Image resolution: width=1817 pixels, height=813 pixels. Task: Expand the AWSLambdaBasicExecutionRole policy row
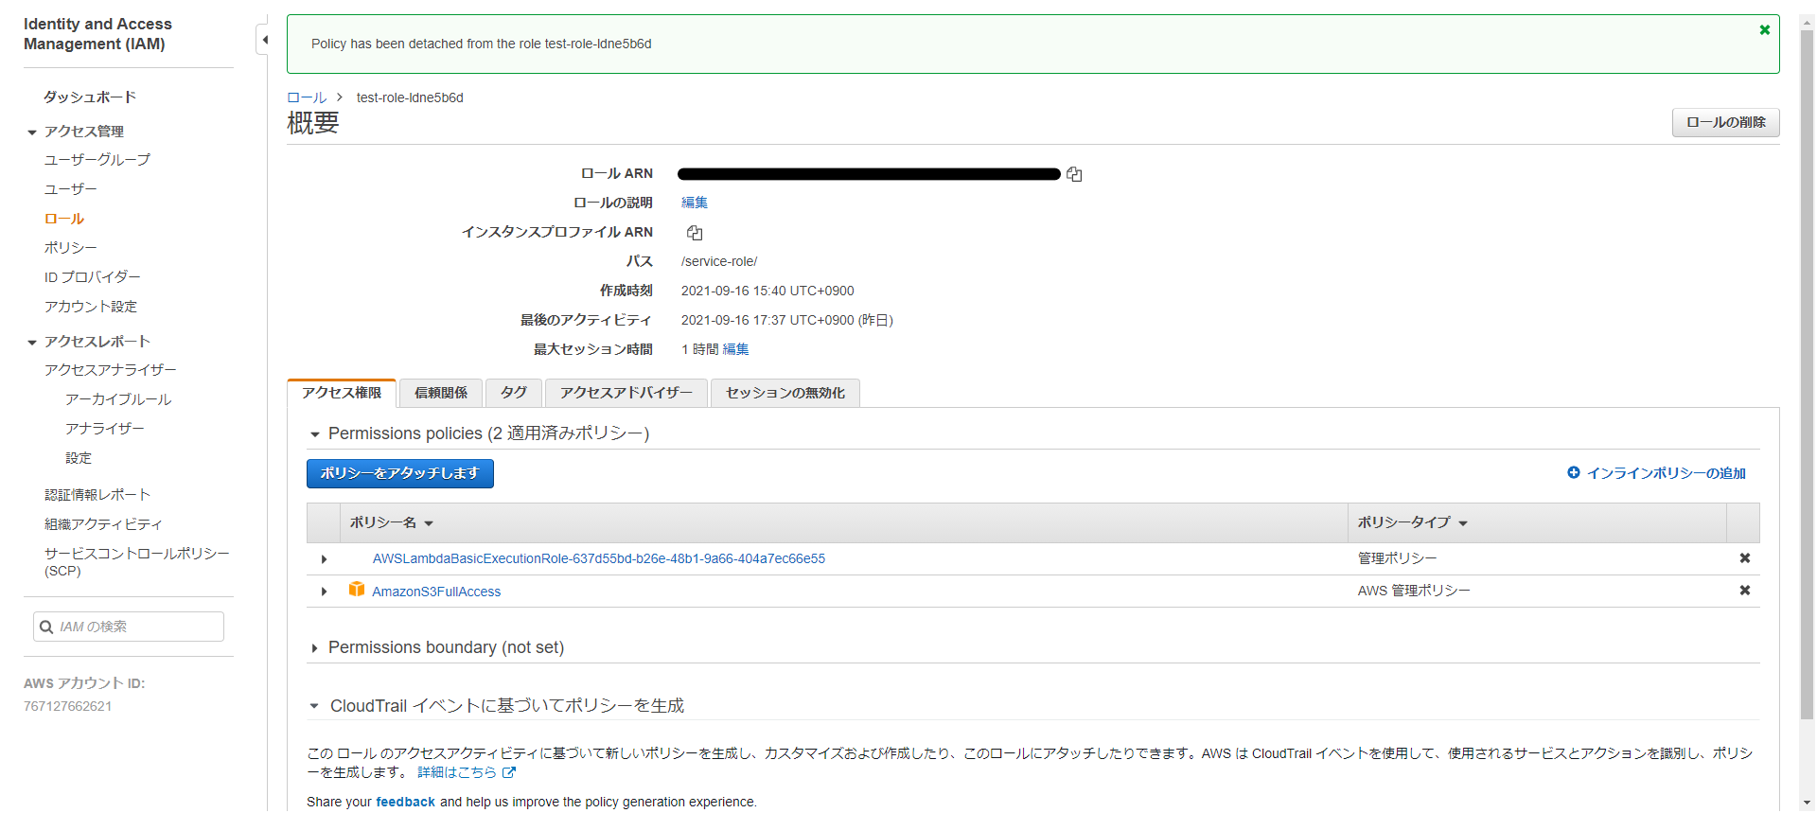click(x=324, y=559)
